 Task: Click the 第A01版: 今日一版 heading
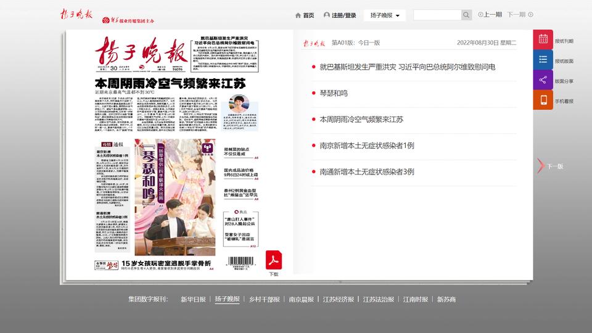coord(356,43)
